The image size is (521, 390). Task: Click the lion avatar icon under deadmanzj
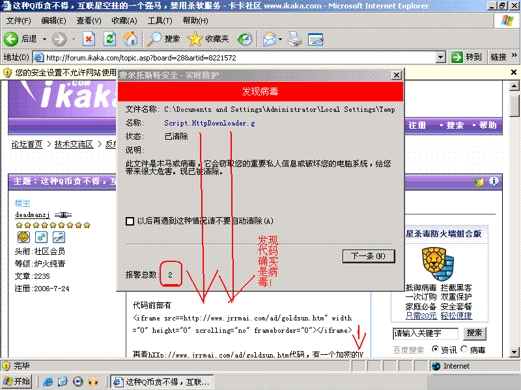[23, 237]
